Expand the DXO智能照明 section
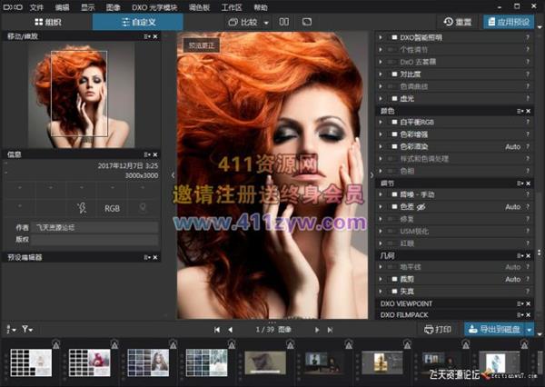This screenshot has width=545, height=387. pos(381,36)
